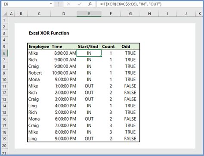Viewport: 204px width, 156px height.
Task: Select 'Mona' in row 10
Action: coord(39,79)
